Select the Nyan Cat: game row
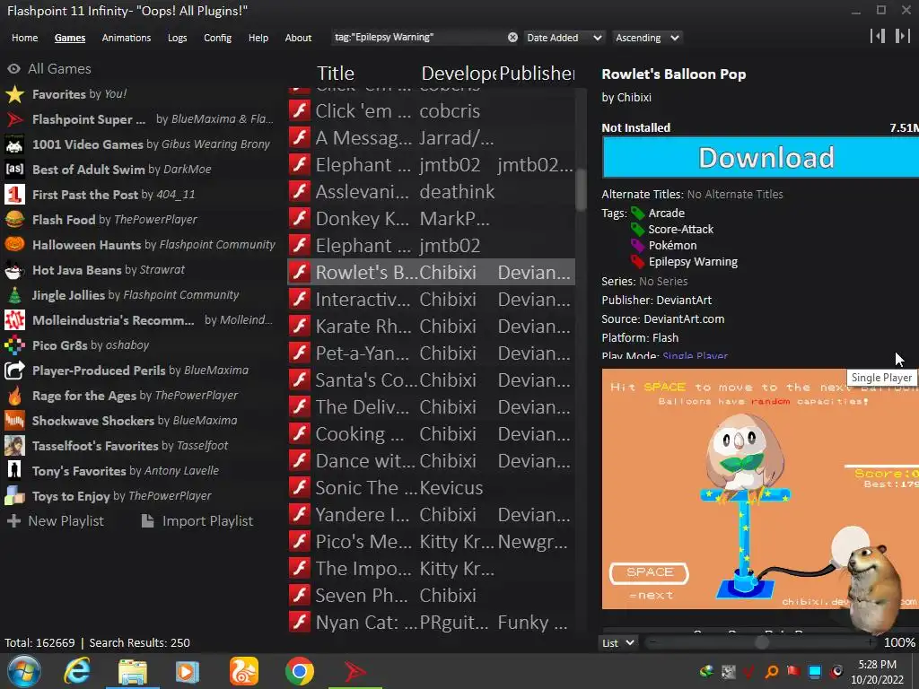The width and height of the screenshot is (919, 689). (432, 623)
